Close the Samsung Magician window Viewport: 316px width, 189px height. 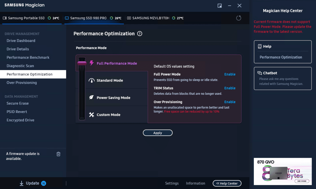(239, 6)
